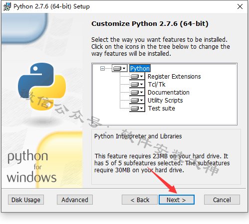Image resolution: width=249 pixels, height=224 pixels.
Task: Select Tcl/Tk in the feature tree
Action: click(x=157, y=85)
